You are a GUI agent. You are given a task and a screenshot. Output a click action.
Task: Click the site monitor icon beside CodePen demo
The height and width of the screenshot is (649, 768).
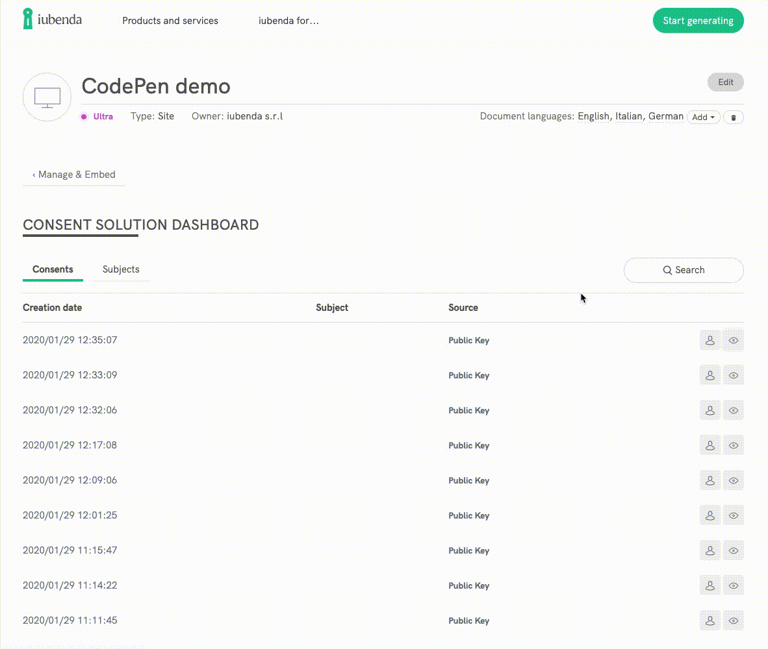(x=47, y=96)
